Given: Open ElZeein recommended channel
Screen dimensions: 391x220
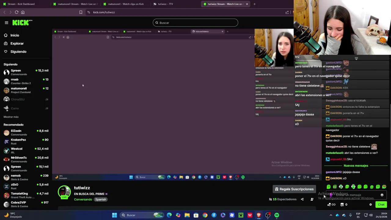Looking at the screenshot, I should pos(26,133).
